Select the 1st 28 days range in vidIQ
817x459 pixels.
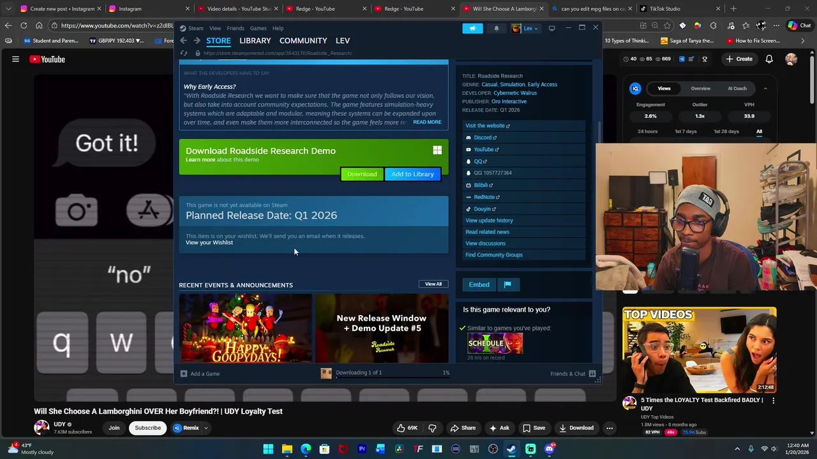point(726,132)
